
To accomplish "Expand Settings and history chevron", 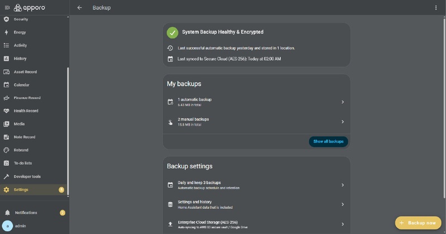I will [x=343, y=204].
